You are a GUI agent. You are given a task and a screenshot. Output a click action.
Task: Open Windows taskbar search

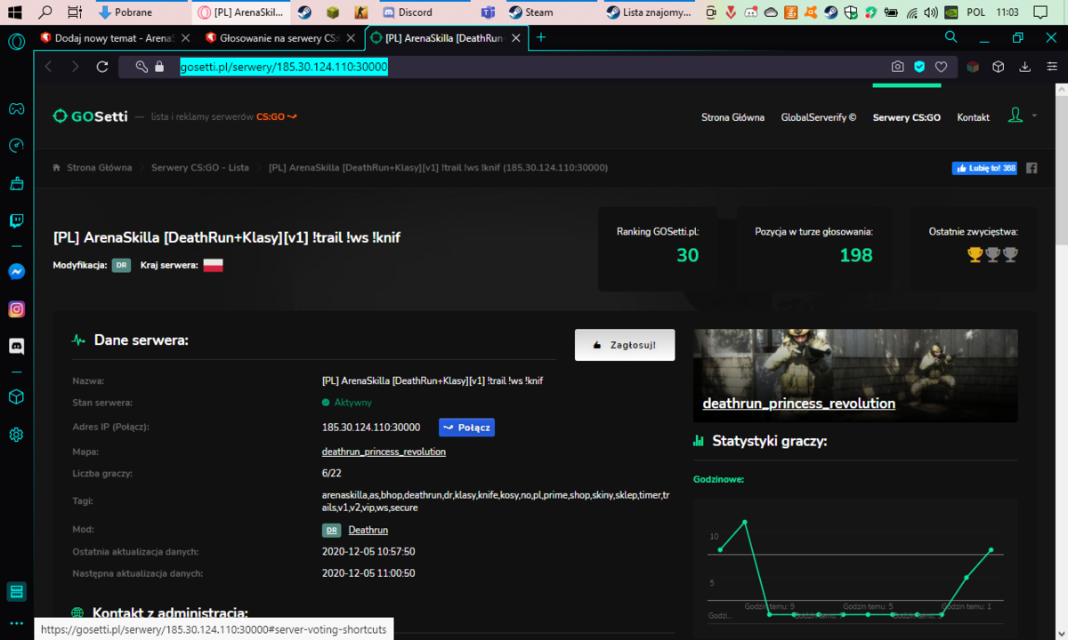pyautogui.click(x=44, y=12)
